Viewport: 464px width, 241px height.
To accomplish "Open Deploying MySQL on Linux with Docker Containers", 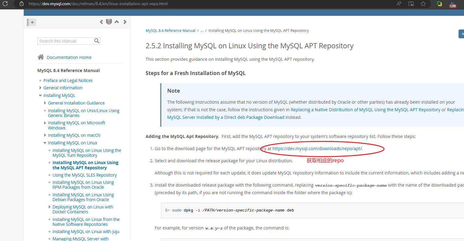I will point(83,209).
